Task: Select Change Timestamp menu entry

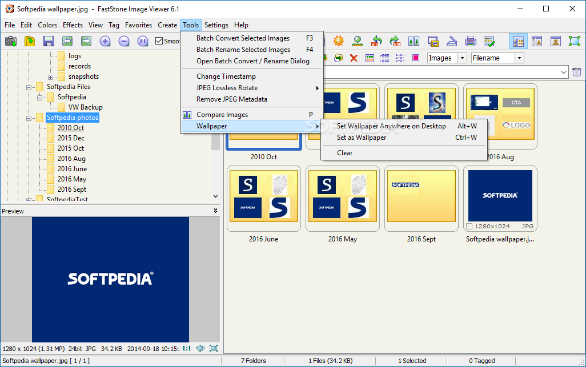Action: (x=252, y=76)
